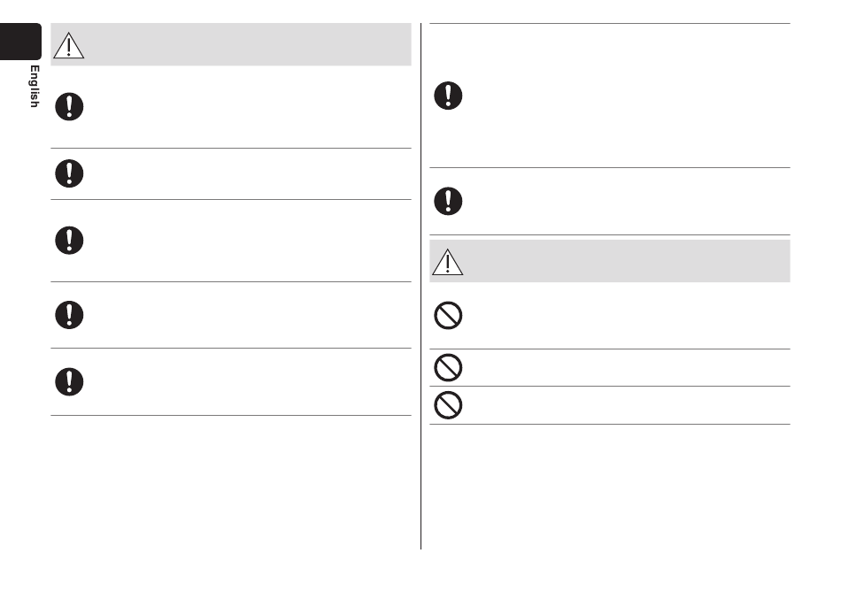Select the third exclamation circle icon in left column
This screenshot has width=841, height=591.
click(x=69, y=240)
